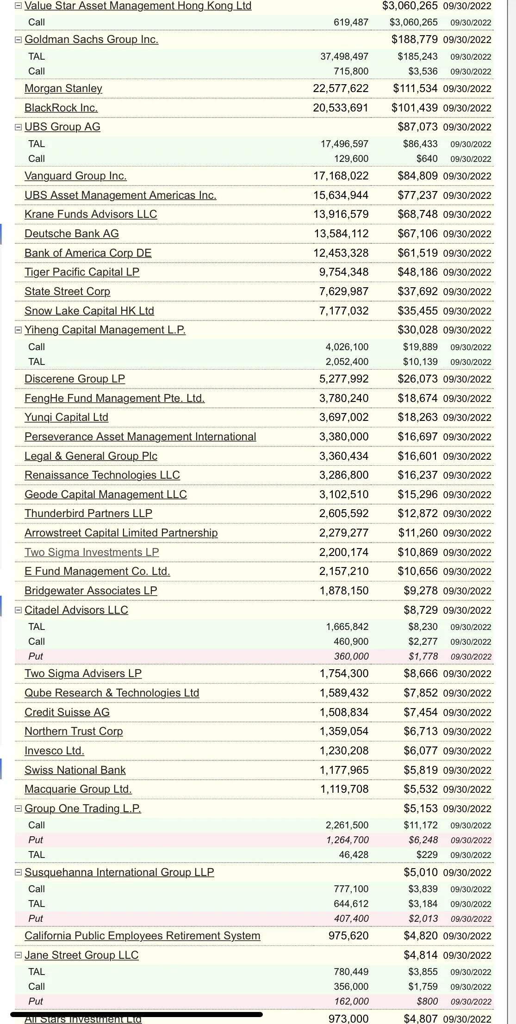Open the visited Two Sigma Investments LP link
Viewport: 516px width, 1024px height.
(92, 552)
